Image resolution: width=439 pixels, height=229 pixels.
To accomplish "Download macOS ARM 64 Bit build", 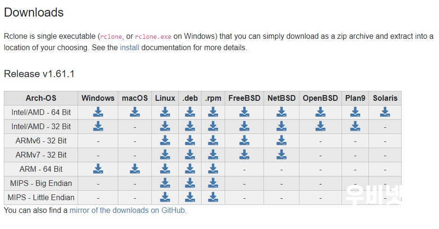I will coord(135,169).
